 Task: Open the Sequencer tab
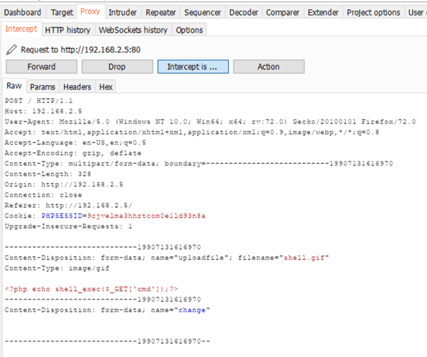click(203, 13)
